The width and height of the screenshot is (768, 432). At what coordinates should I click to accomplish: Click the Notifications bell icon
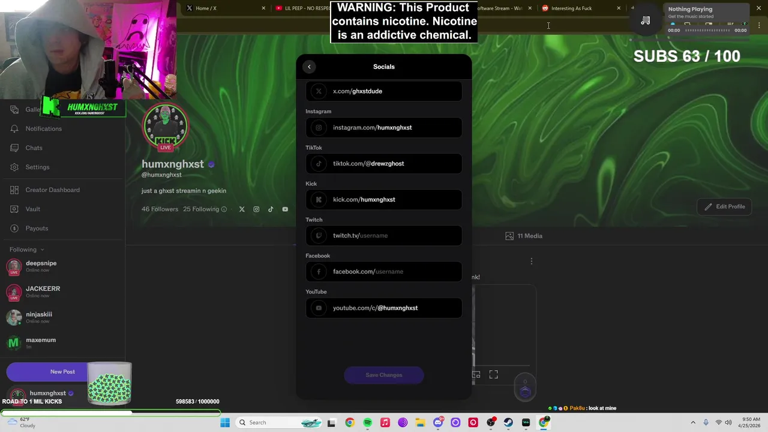[14, 128]
